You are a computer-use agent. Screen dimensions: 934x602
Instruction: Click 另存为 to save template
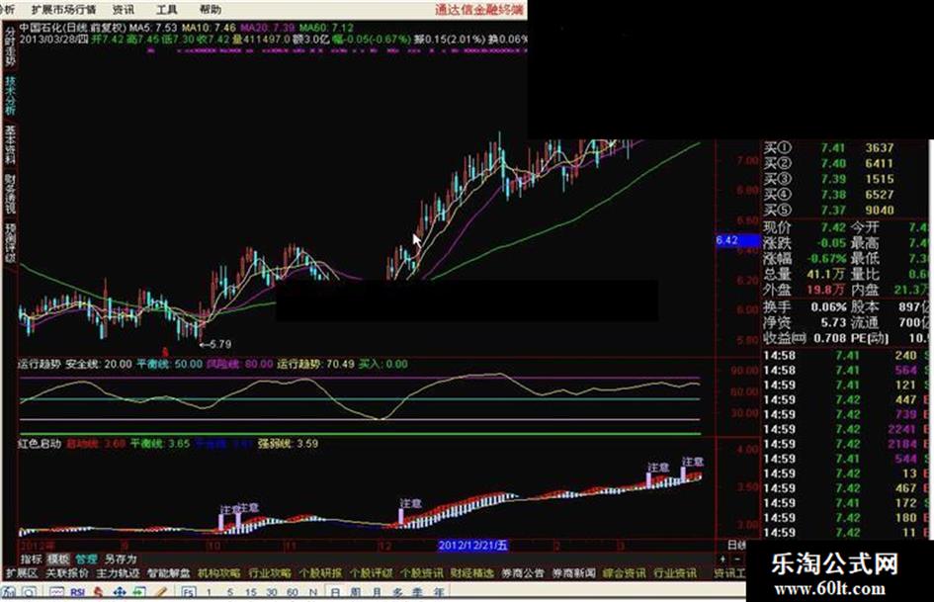tap(121, 559)
